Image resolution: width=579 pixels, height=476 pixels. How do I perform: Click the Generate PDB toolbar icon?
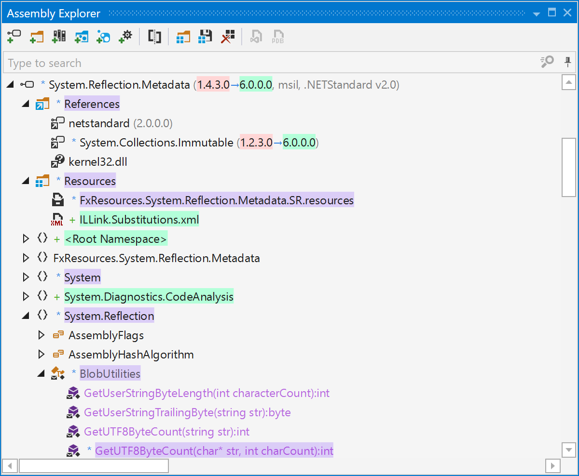point(278,37)
